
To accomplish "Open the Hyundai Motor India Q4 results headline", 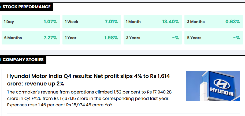I will [x=88, y=80].
